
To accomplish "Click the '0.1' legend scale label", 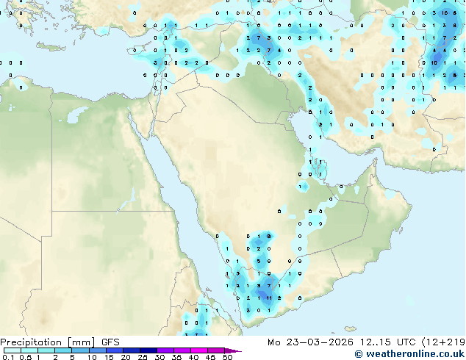I will coord(8,357).
